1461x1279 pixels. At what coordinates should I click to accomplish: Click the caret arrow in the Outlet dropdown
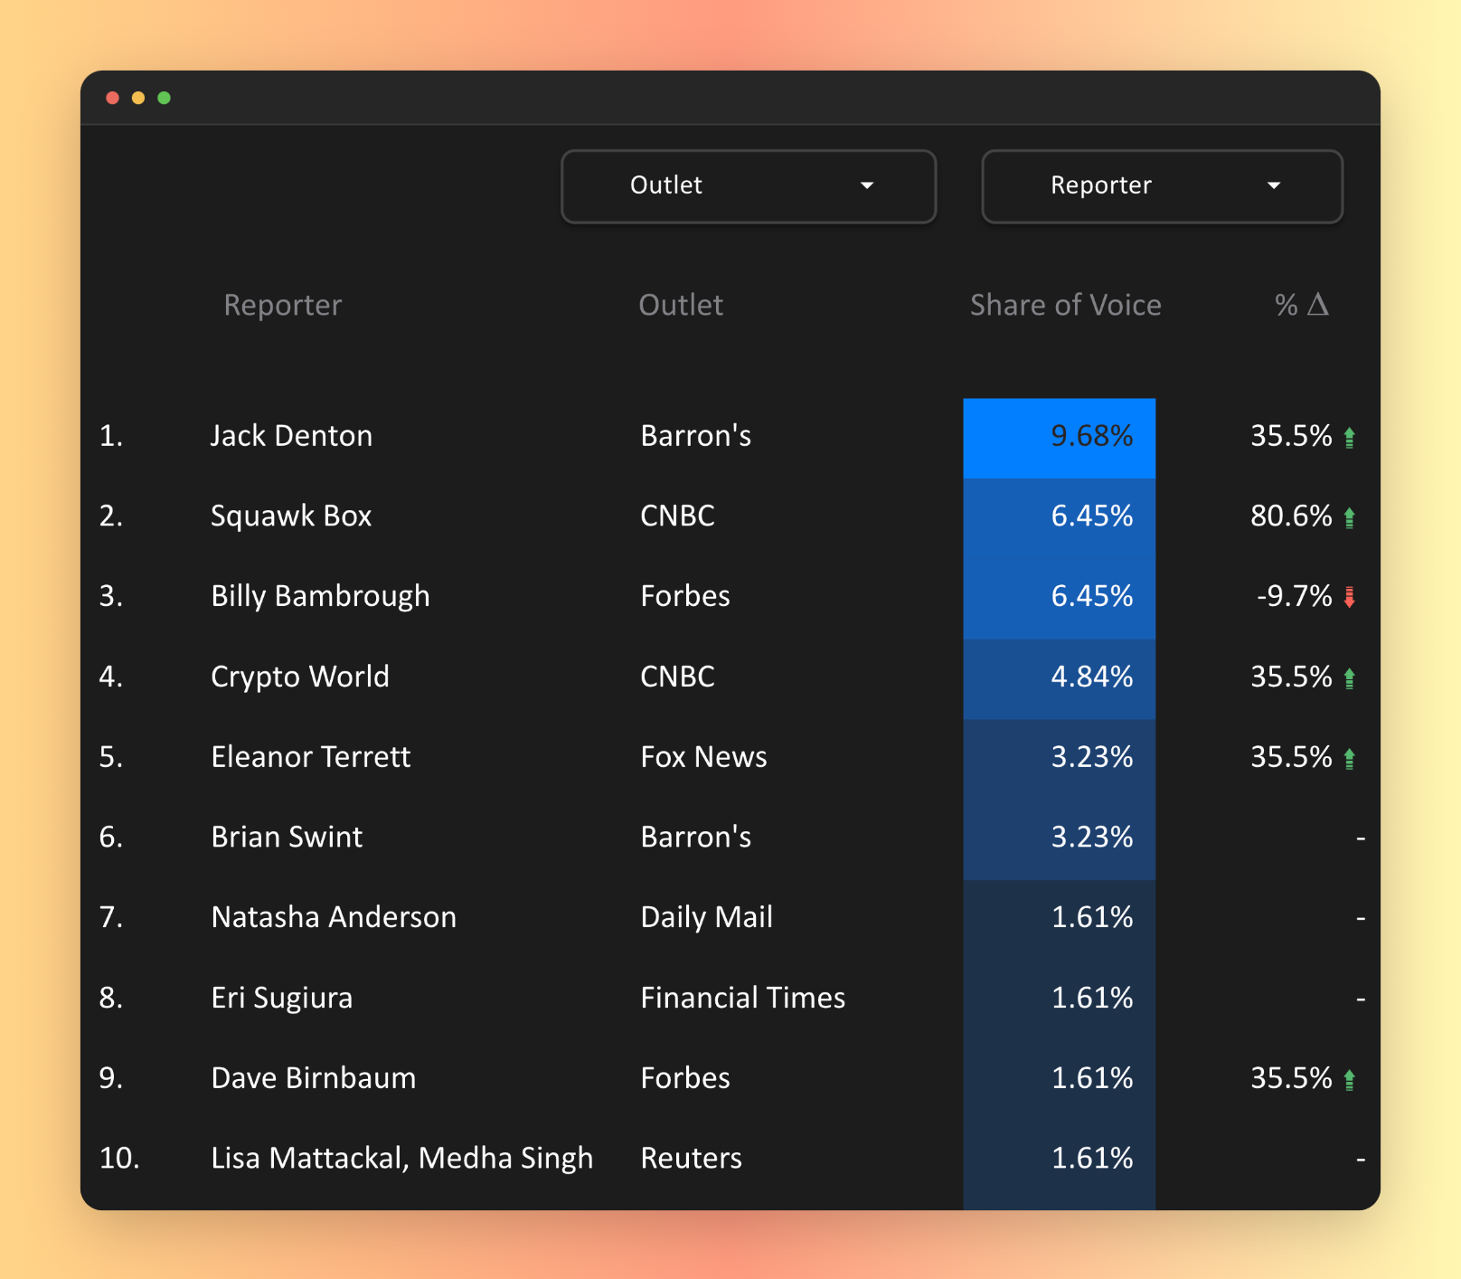point(867,186)
